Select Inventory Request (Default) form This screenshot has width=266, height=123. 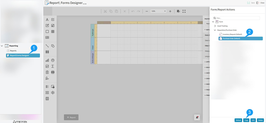[232, 34]
